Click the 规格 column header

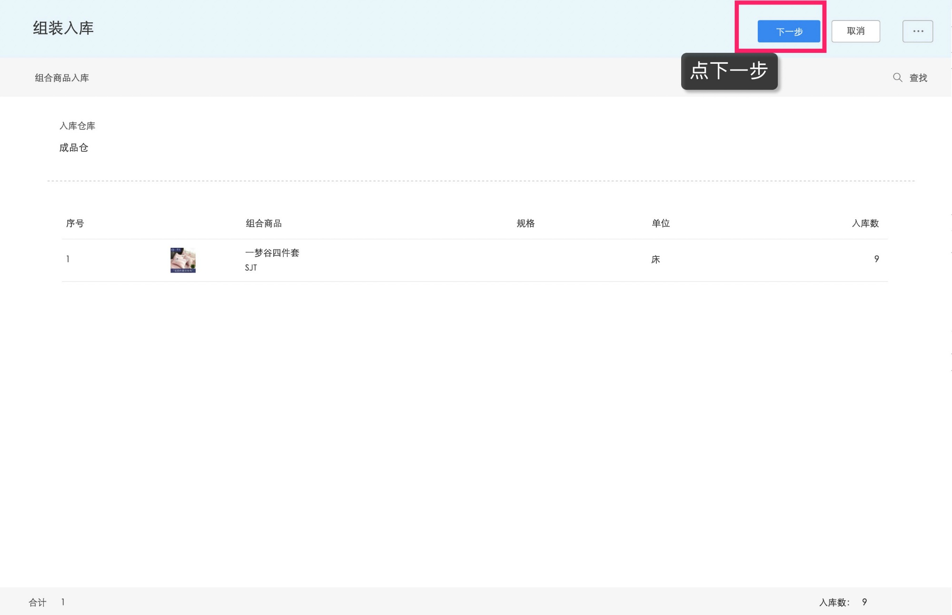[526, 224]
